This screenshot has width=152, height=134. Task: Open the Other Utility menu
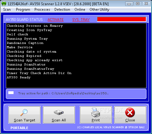pyautogui.click(x=99, y=10)
